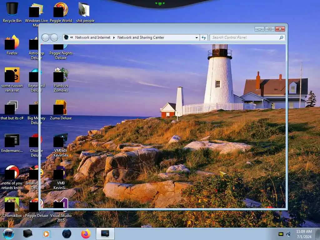Open the Peggle World desktop shortcut
The image size is (320, 240).
point(61,12)
